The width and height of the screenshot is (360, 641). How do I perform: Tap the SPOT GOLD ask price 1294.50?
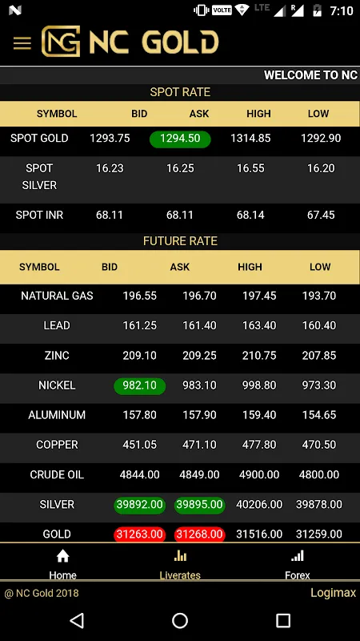(x=180, y=139)
